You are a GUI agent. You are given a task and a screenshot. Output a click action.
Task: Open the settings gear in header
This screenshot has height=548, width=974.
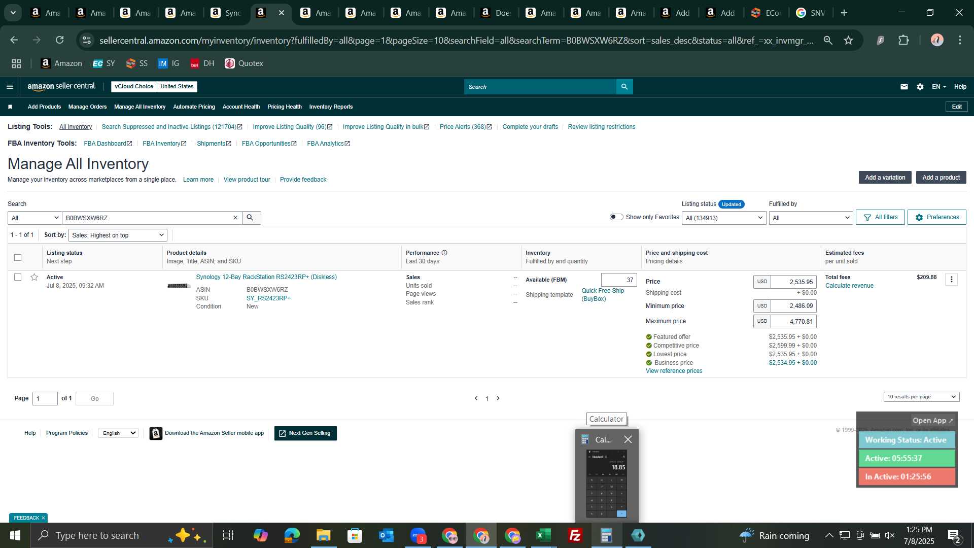[920, 87]
